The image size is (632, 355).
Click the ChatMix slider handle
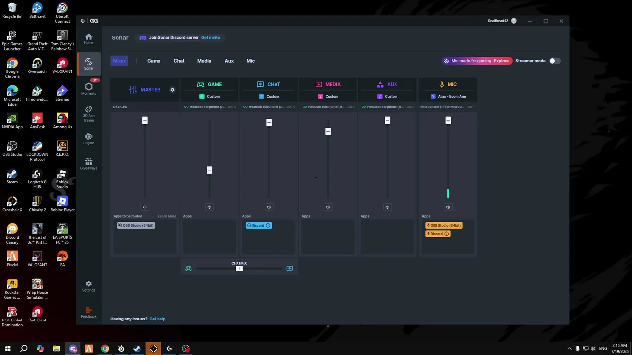[x=239, y=269]
